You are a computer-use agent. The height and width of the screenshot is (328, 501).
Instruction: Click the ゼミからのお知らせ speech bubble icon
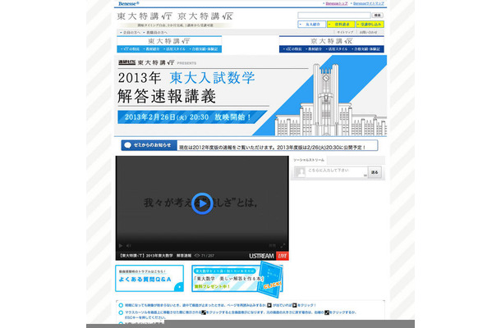[x=128, y=145]
